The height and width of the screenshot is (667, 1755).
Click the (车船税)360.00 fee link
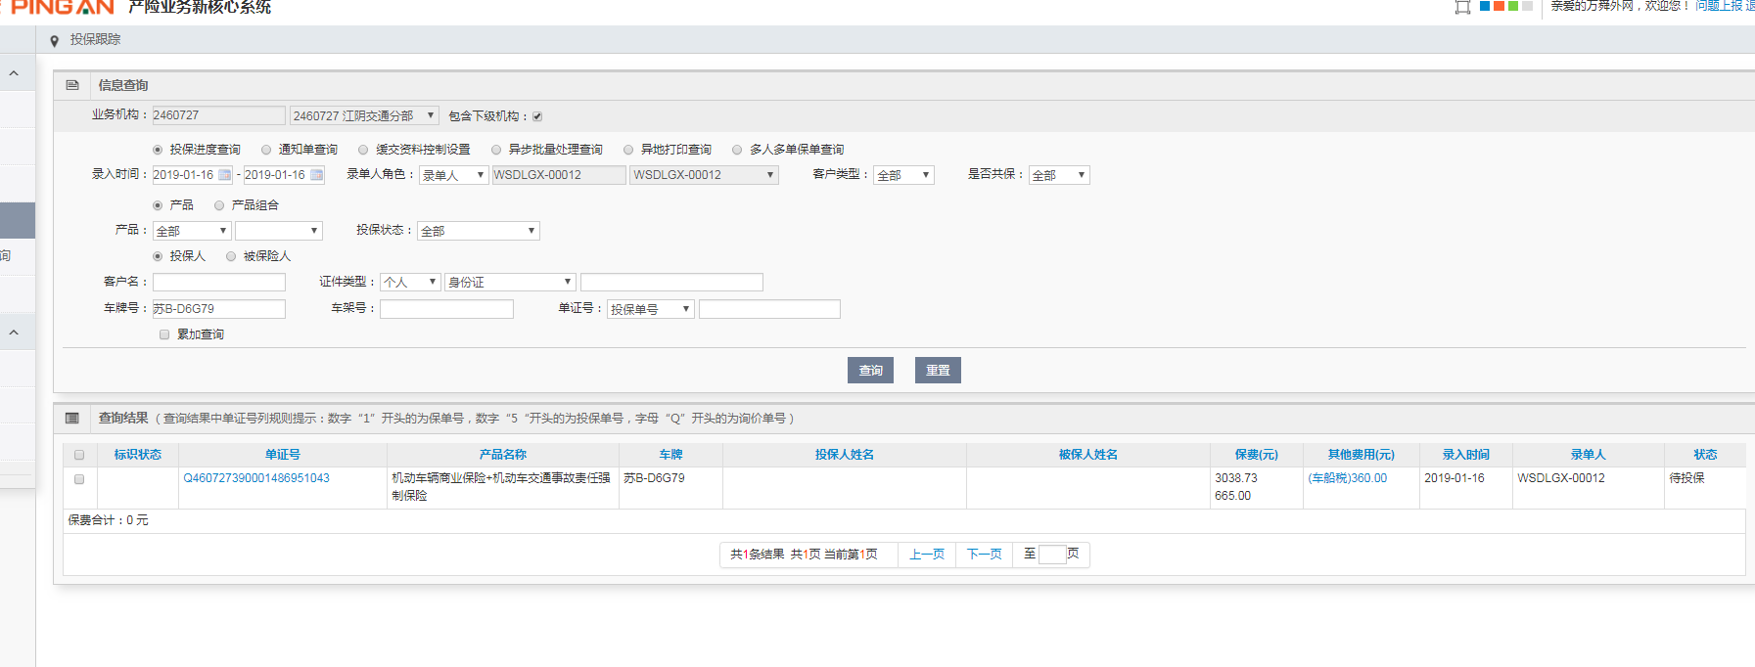pyautogui.click(x=1348, y=478)
